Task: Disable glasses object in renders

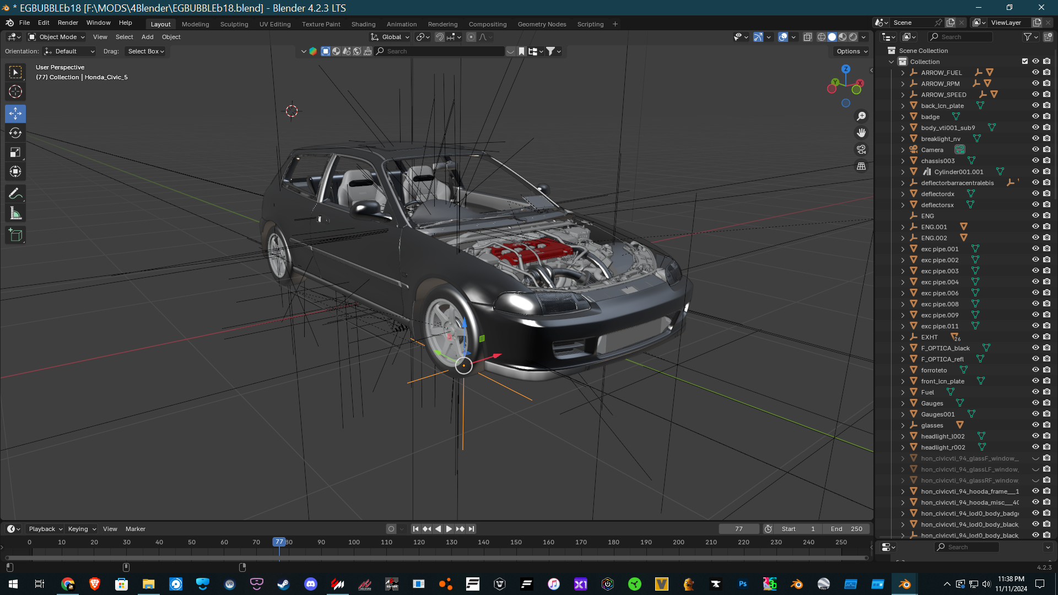Action: click(1046, 425)
